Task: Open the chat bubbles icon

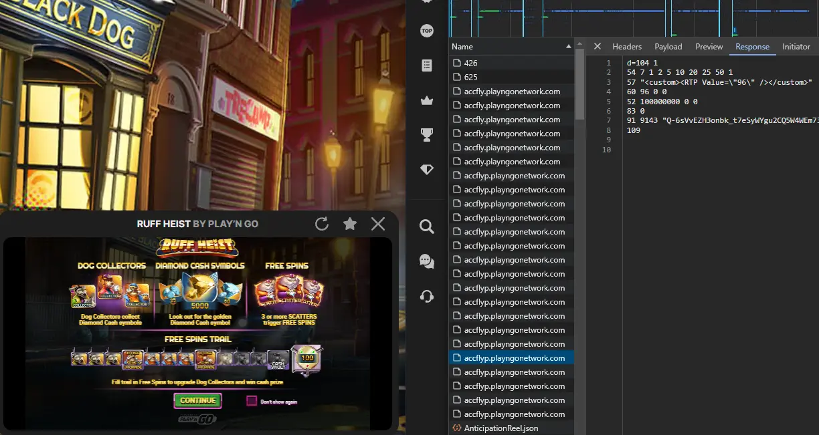Action: pos(427,261)
